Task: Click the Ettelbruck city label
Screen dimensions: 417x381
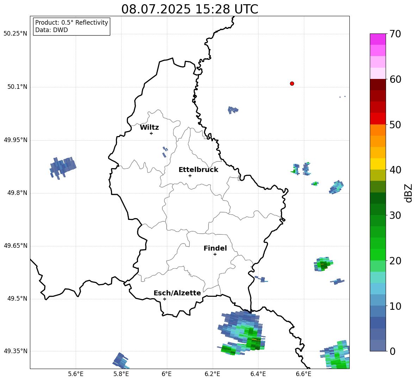Action: (198, 170)
